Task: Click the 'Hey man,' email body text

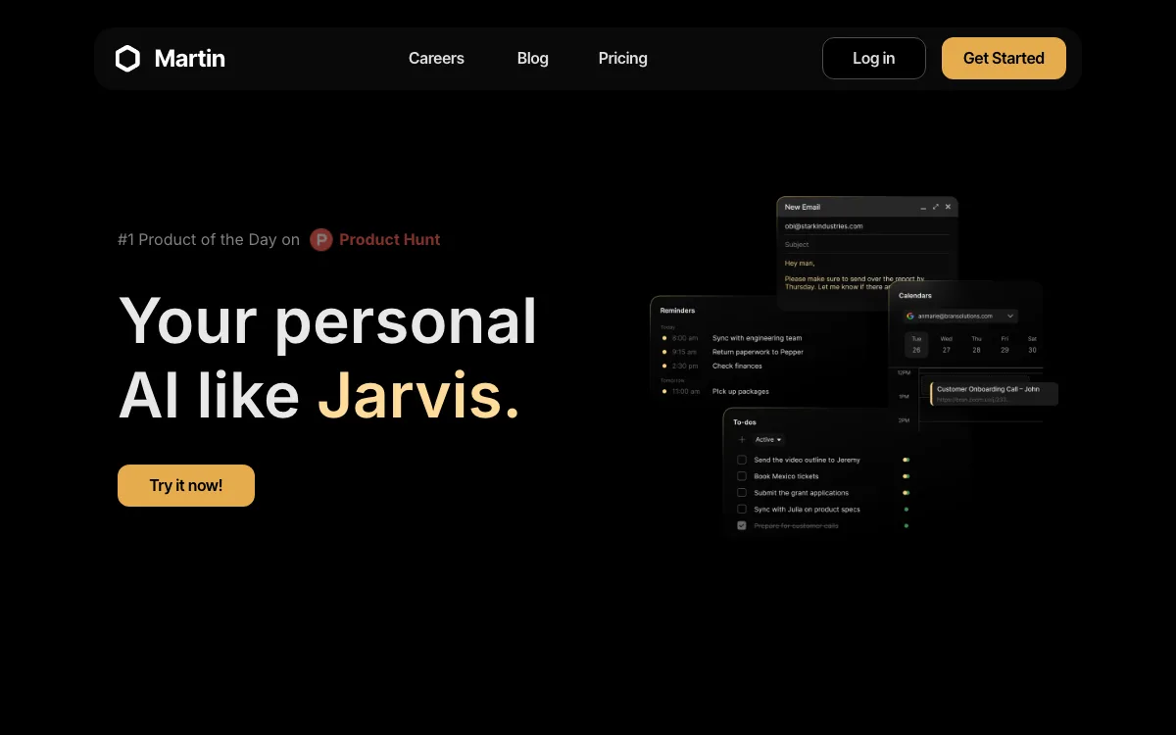Action: (800, 263)
